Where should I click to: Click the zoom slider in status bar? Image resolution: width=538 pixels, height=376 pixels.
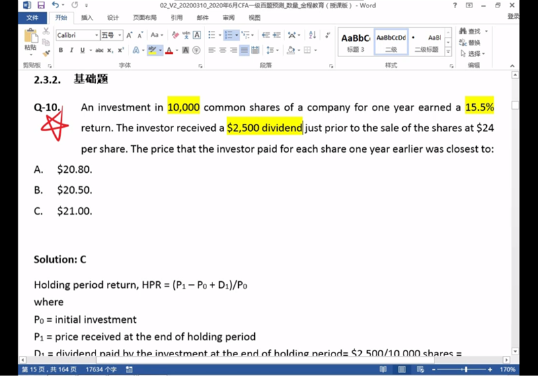tap(466, 370)
